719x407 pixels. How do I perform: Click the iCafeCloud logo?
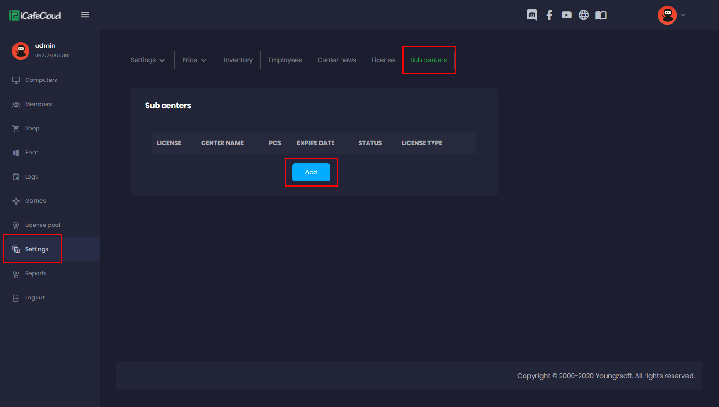(35, 16)
